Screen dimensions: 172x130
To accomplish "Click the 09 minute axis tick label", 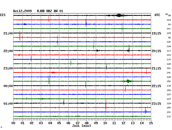I will pos(96,123).
